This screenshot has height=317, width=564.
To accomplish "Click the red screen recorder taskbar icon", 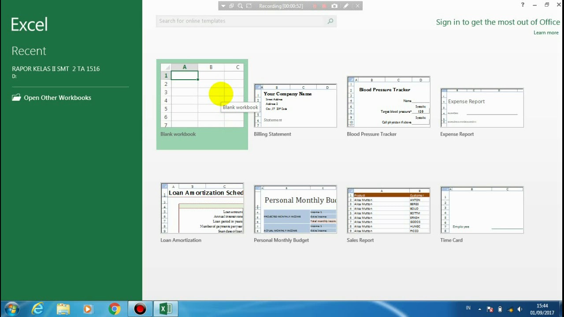I will [x=140, y=309].
